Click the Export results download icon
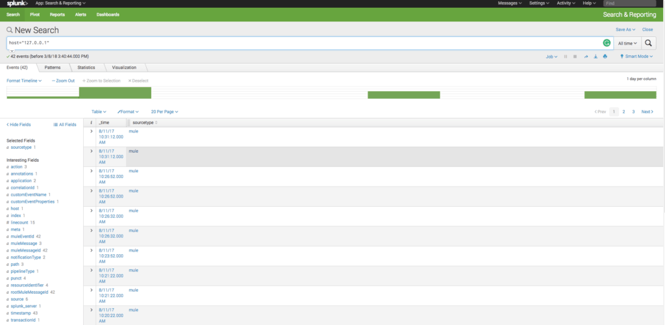The image size is (665, 325). click(x=596, y=57)
